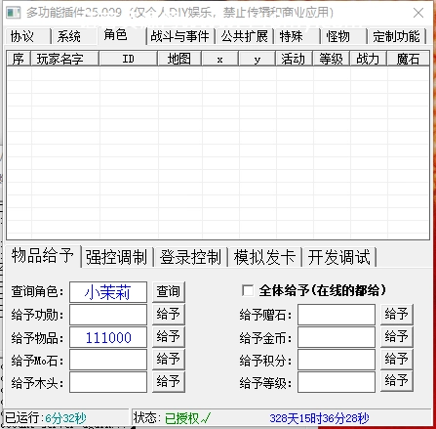Open the 特殊 tab
The width and height of the screenshot is (436, 429).
pos(297,36)
